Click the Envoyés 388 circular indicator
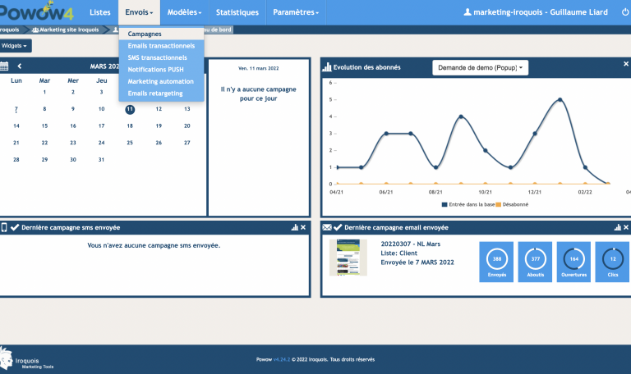Image resolution: width=631 pixels, height=374 pixels. point(495,262)
